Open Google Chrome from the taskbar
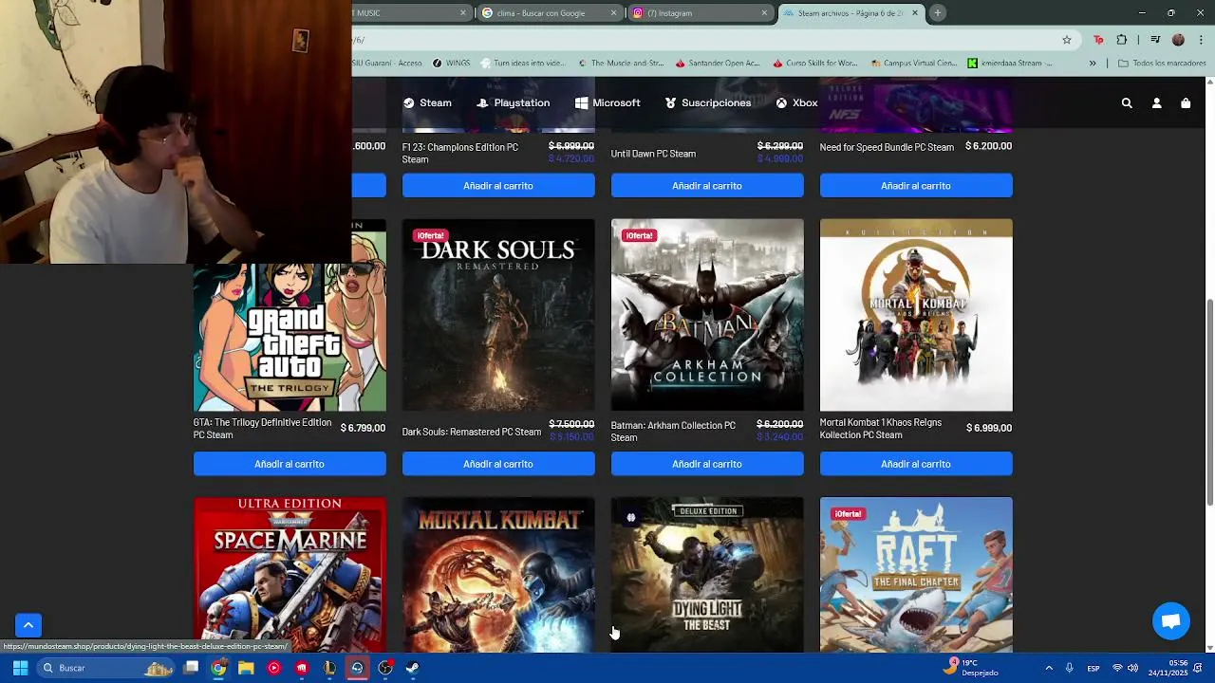This screenshot has width=1215, height=683. [x=218, y=668]
